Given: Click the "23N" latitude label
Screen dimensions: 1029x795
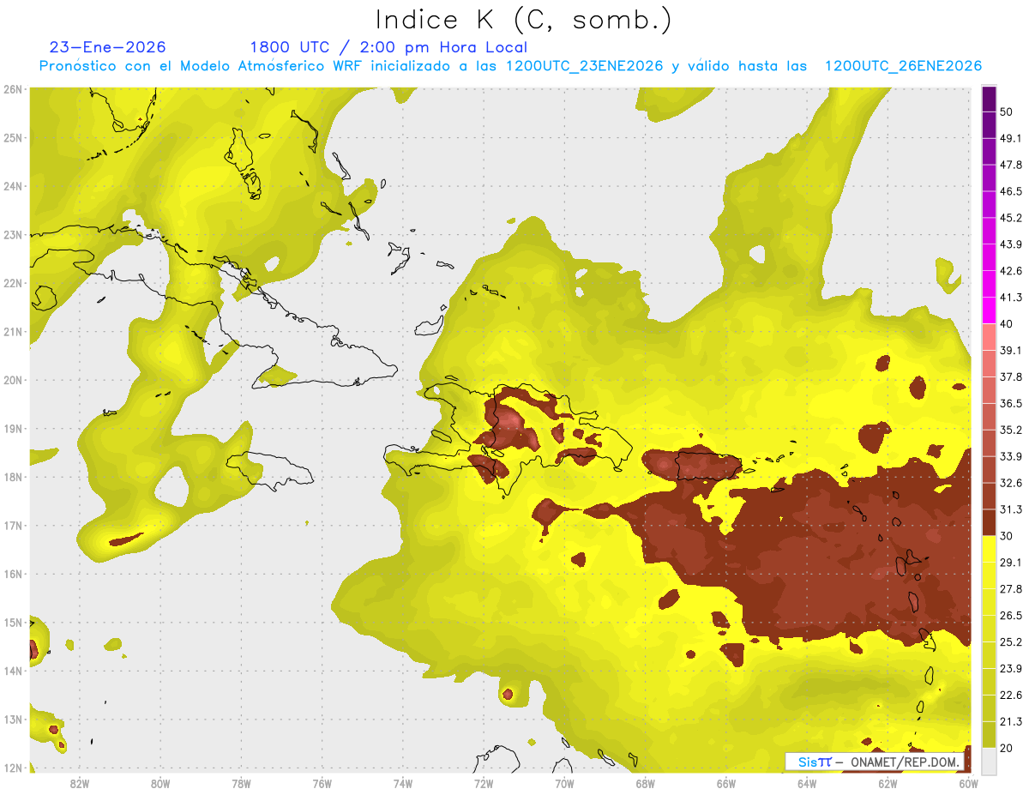Looking at the screenshot, I should click(x=12, y=234).
